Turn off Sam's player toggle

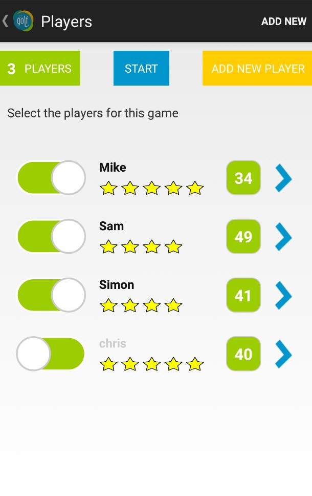click(51, 236)
